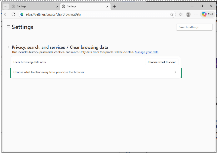Close the active Settings tab
The width and height of the screenshot is (218, 154).
(x=107, y=6)
